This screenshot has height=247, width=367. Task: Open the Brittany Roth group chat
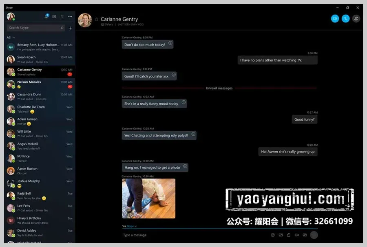tap(40, 47)
